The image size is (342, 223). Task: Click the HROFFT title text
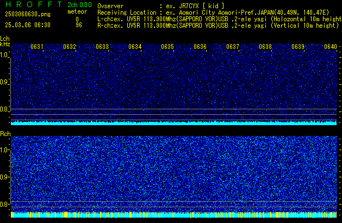(x=34, y=4)
